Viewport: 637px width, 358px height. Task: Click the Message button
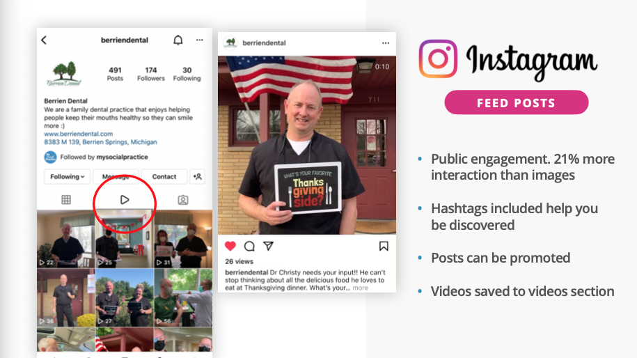click(116, 177)
